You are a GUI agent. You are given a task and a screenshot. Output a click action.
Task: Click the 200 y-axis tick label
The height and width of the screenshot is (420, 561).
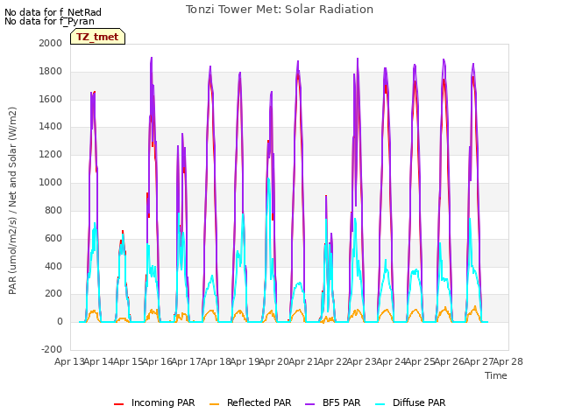pos(53,294)
